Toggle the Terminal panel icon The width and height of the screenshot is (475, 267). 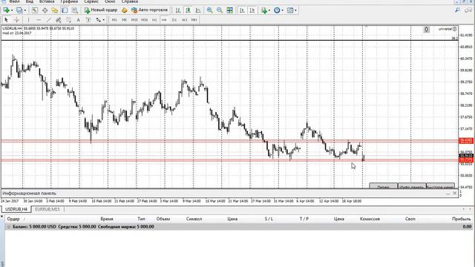tap(65, 10)
